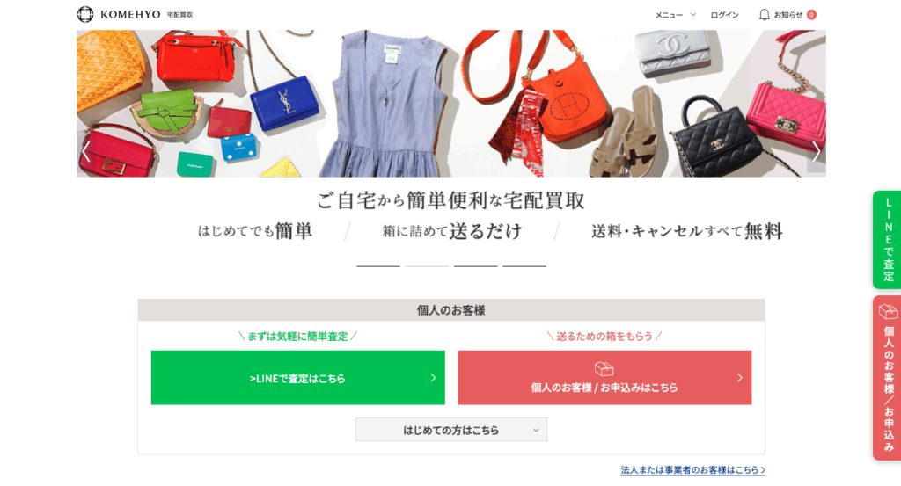Open 法人または事業者のお客様はこちら link
901x486 pixels.
point(692,470)
